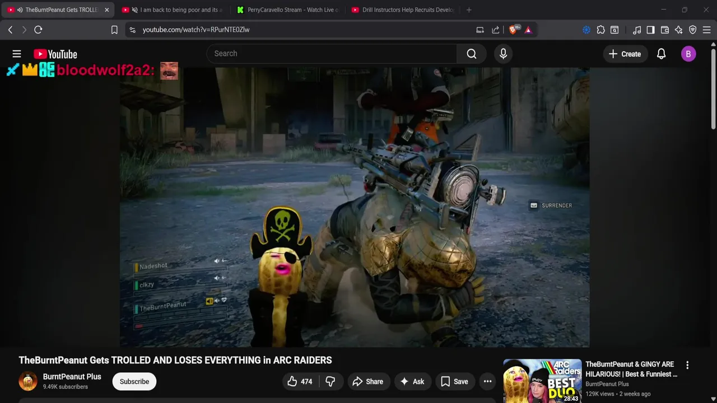The image size is (717, 403).
Task: Click '129K views • 2 weeks ago' text
Action: 618,394
